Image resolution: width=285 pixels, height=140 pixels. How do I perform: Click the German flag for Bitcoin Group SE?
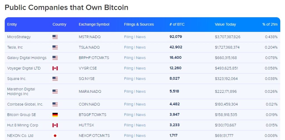click(55, 115)
